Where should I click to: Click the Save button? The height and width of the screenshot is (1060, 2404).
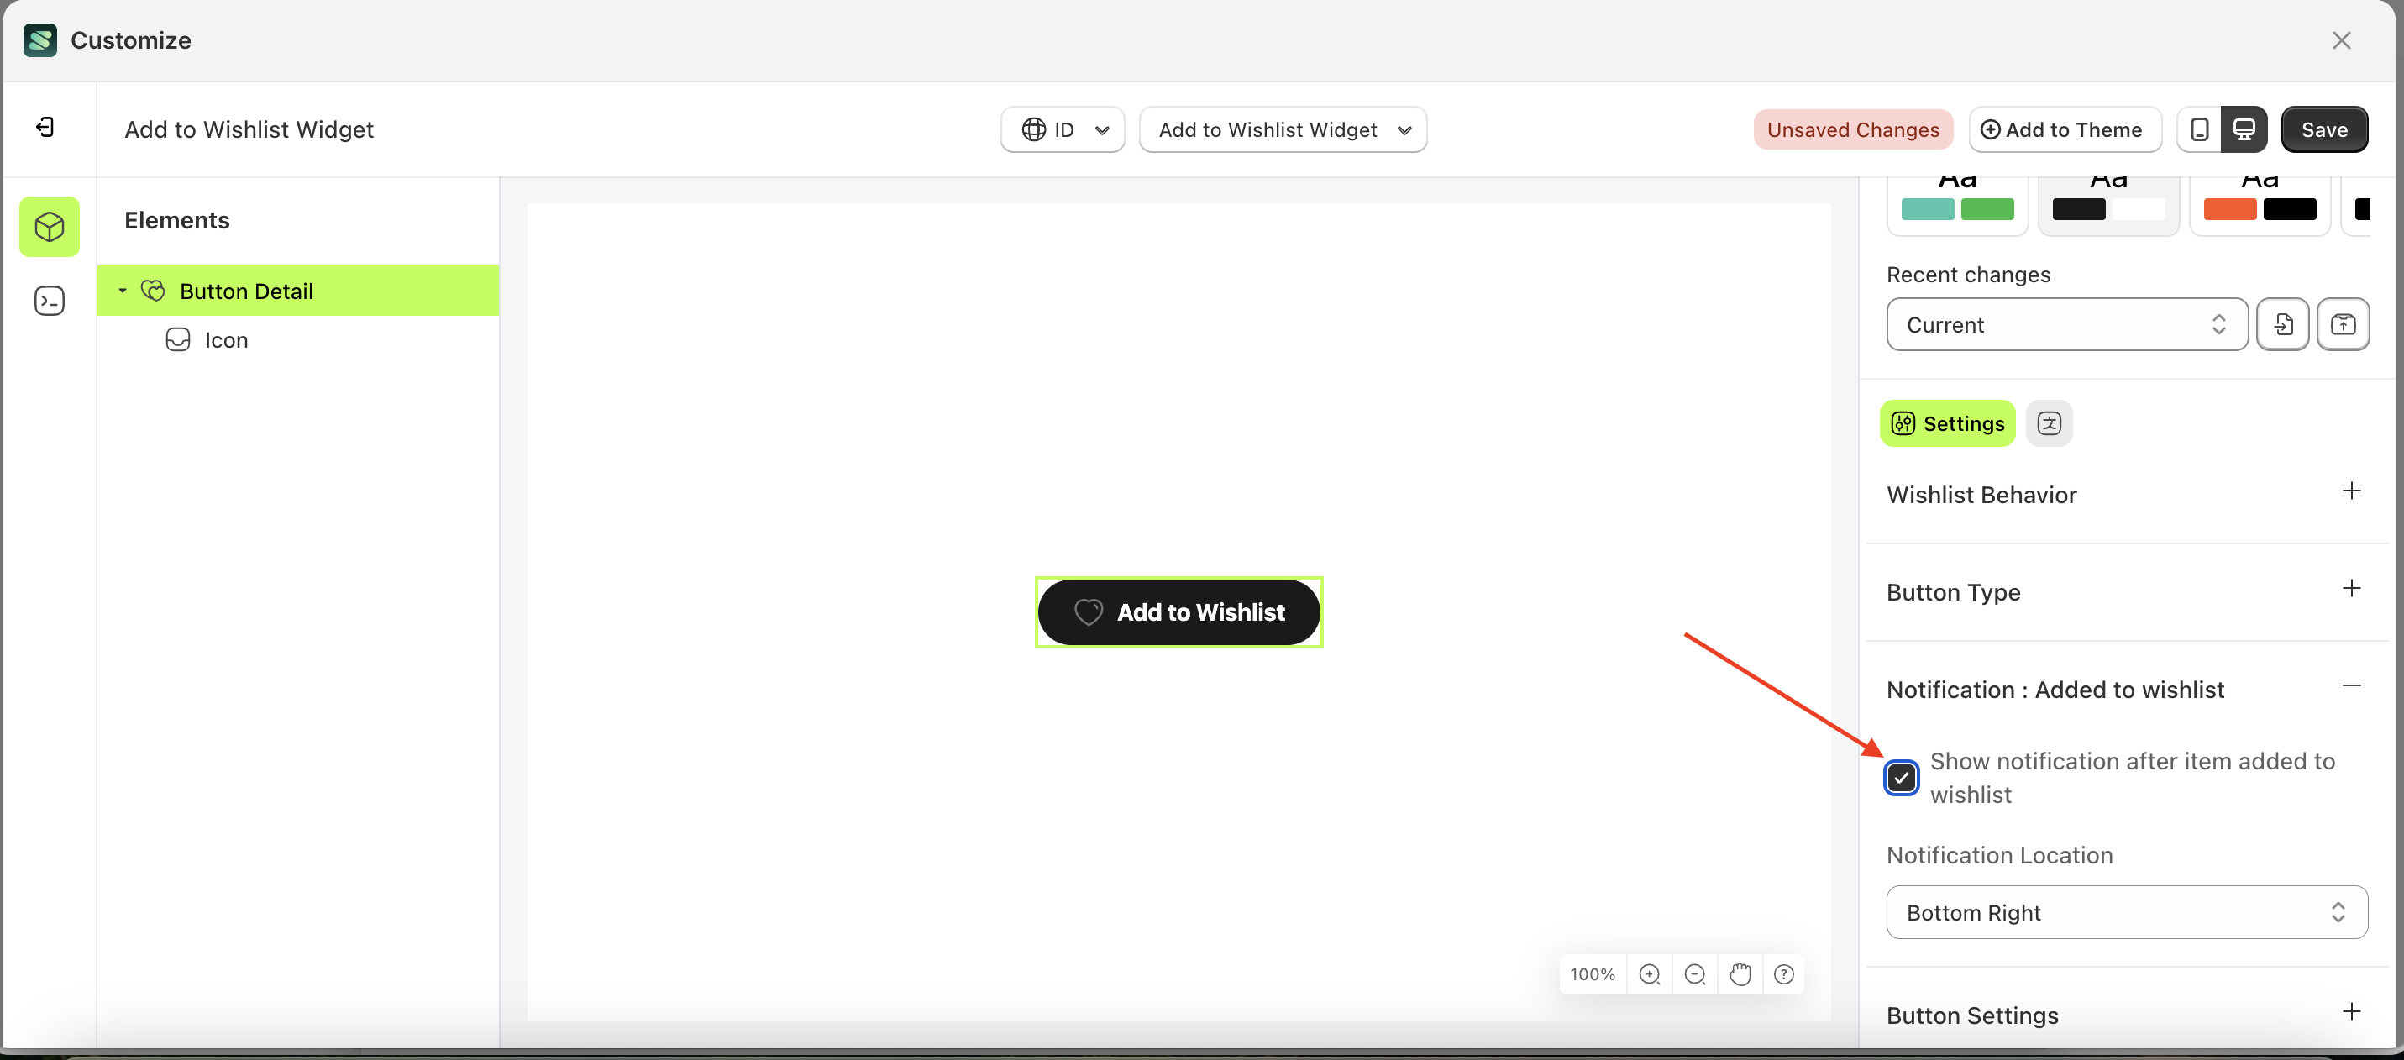click(2323, 129)
